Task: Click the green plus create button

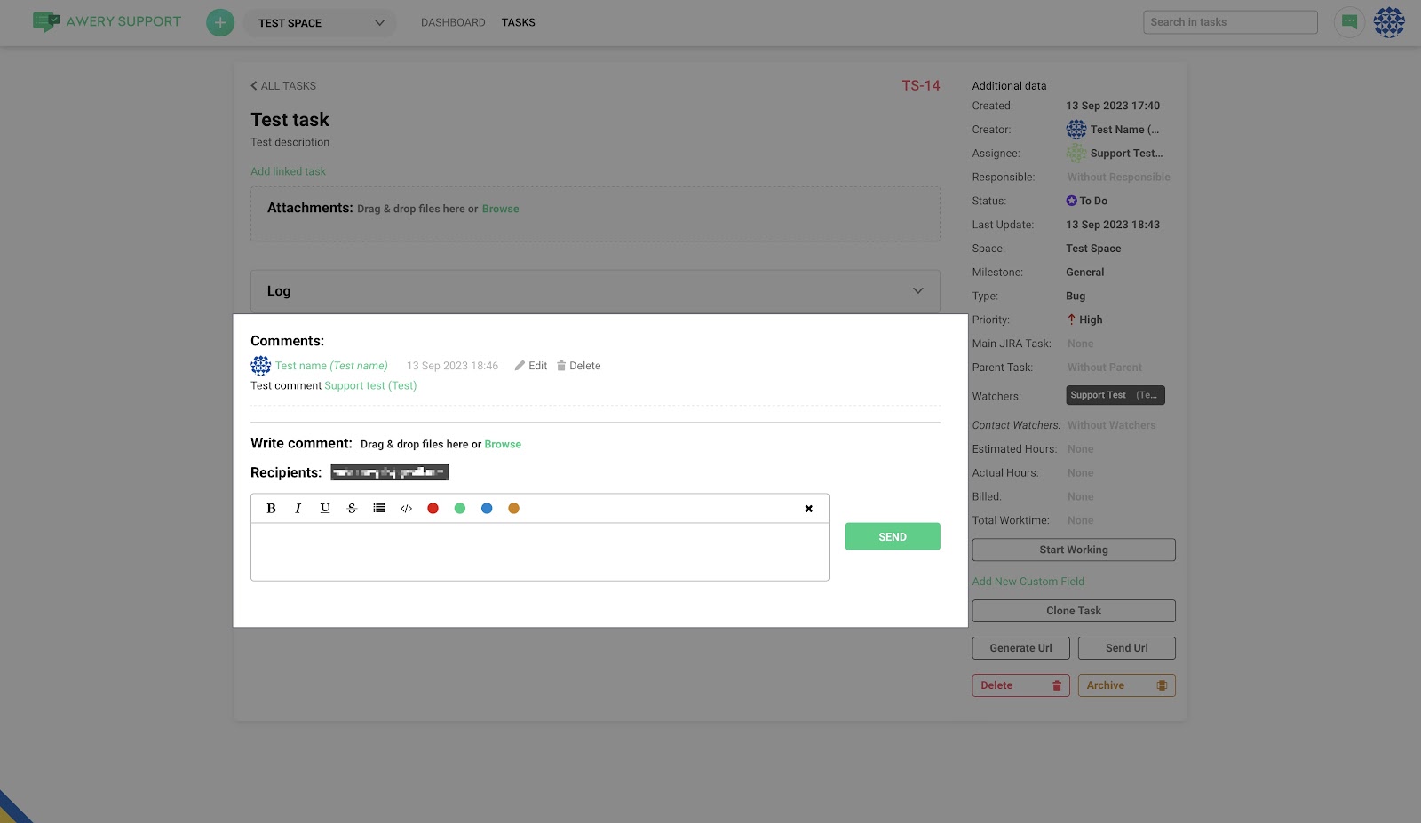Action: (x=220, y=22)
